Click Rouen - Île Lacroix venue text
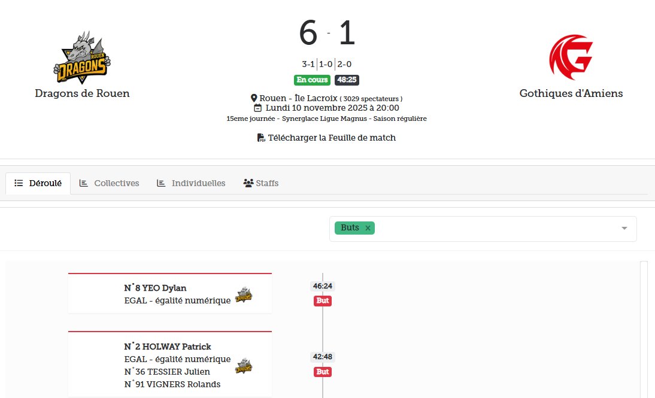Viewport: 655px width, 398px height. click(298, 98)
